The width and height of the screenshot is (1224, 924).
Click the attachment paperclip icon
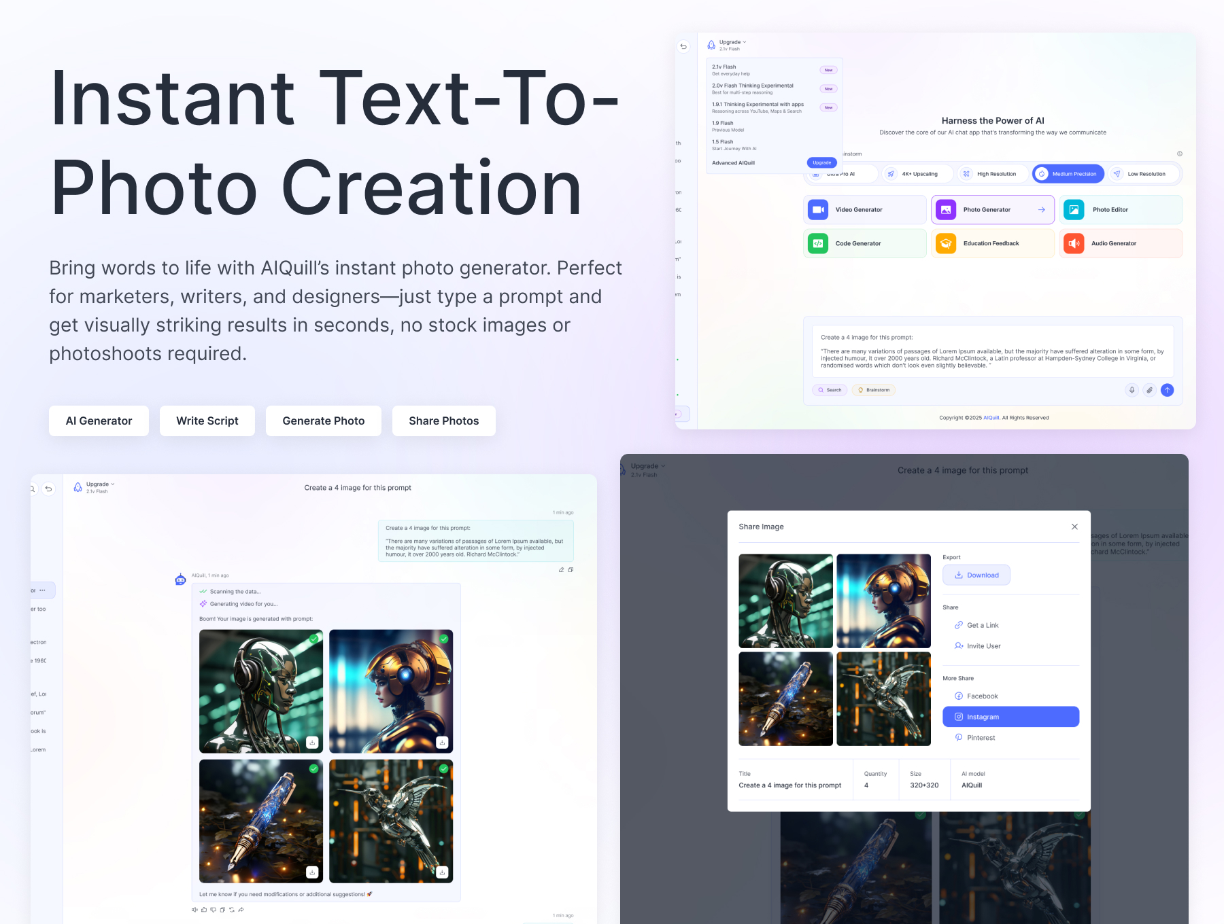pyautogui.click(x=1149, y=390)
